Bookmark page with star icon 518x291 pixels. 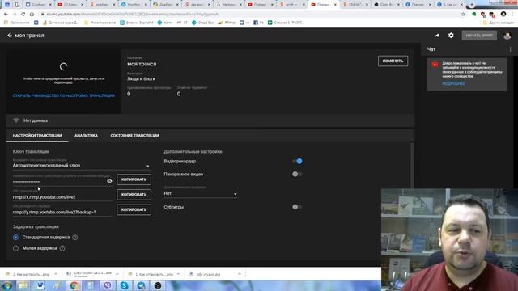(x=463, y=15)
